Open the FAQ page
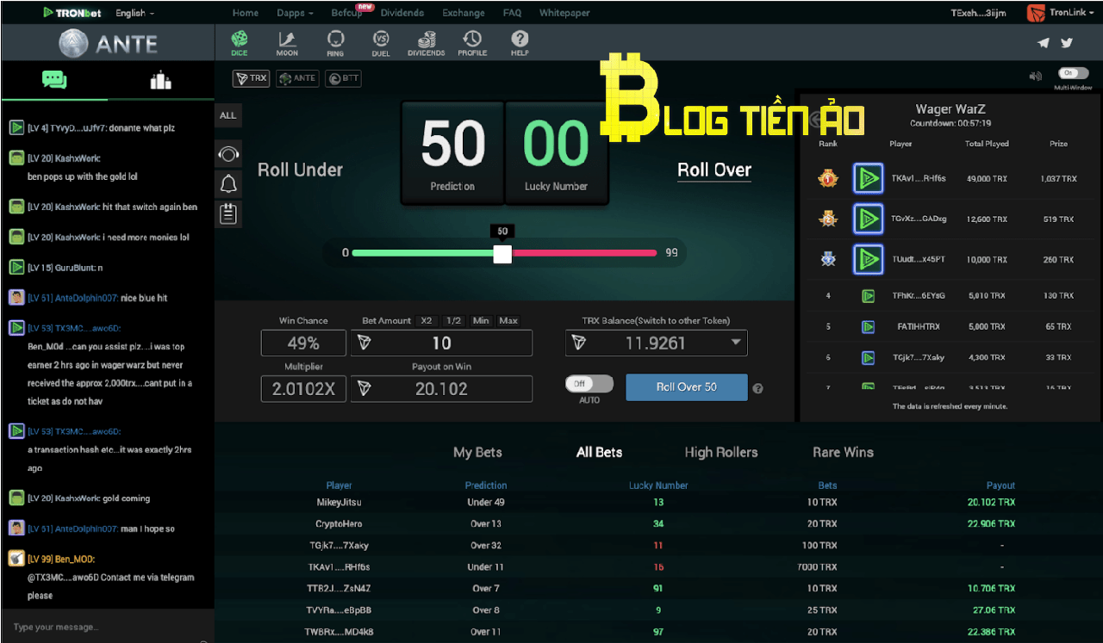Viewport: 1103px width, 643px height. pyautogui.click(x=512, y=13)
